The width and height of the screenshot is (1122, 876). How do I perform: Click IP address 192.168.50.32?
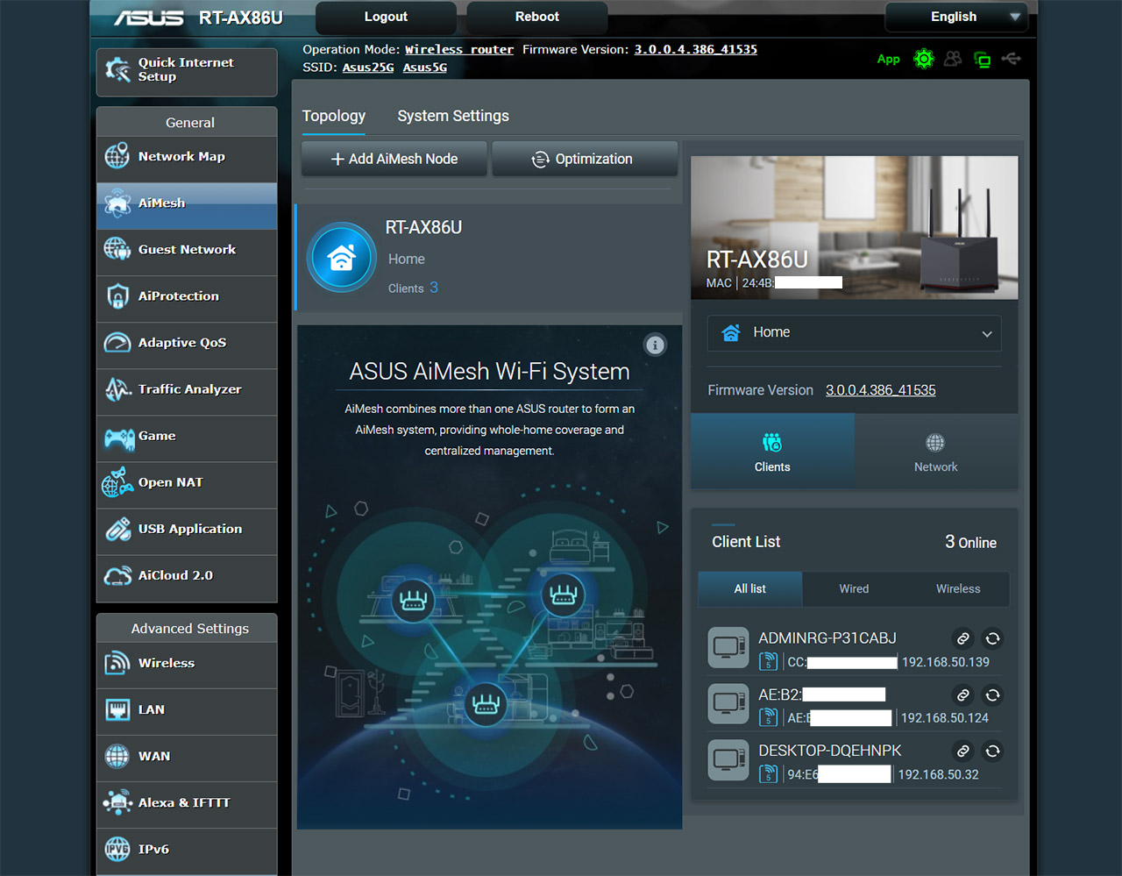[939, 774]
